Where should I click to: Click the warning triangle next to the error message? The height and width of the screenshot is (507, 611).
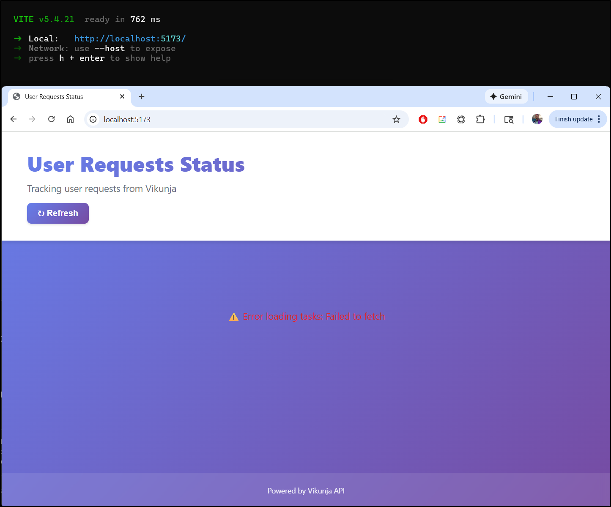tap(233, 316)
